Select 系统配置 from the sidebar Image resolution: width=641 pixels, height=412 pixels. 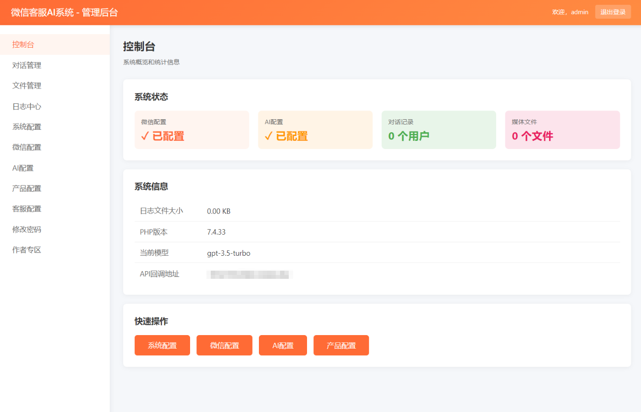click(26, 126)
